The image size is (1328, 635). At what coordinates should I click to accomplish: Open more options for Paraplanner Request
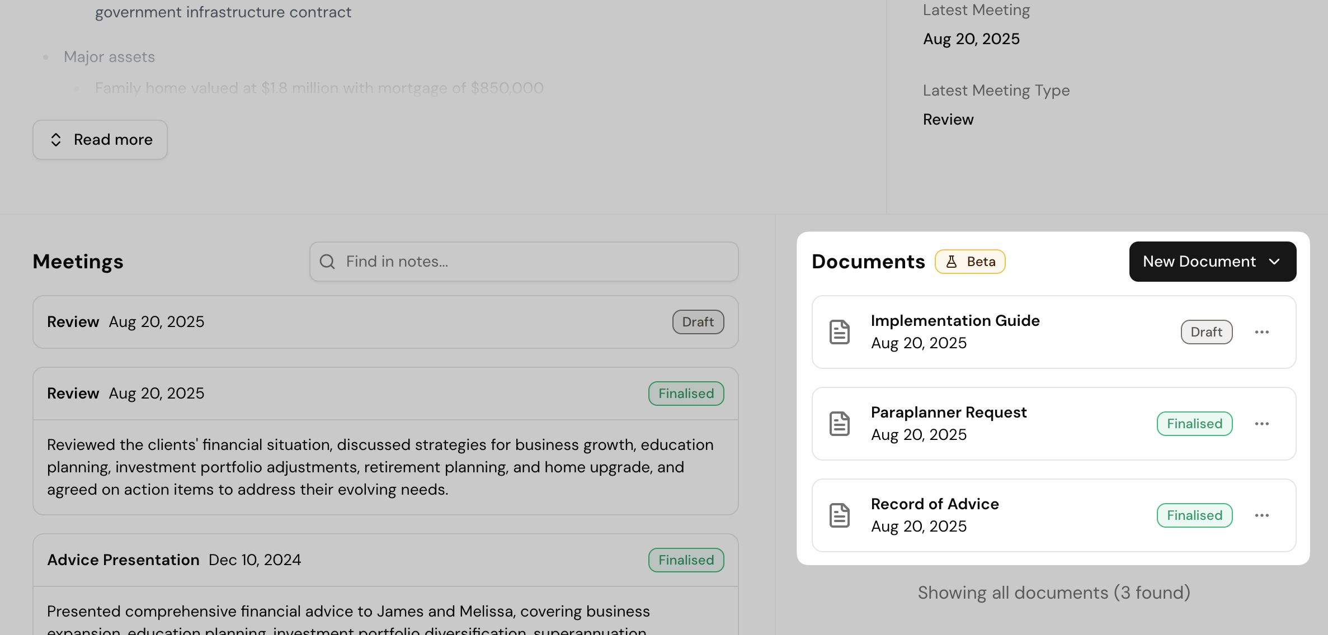tap(1261, 424)
